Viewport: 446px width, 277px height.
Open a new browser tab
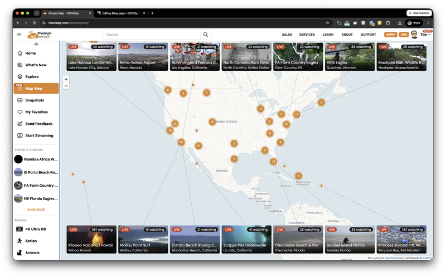(152, 13)
